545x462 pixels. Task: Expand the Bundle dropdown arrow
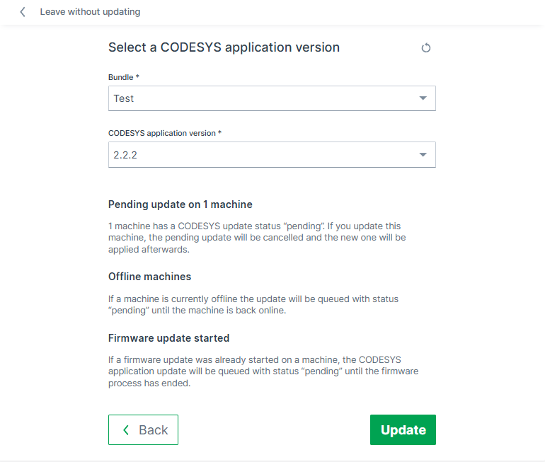point(423,98)
